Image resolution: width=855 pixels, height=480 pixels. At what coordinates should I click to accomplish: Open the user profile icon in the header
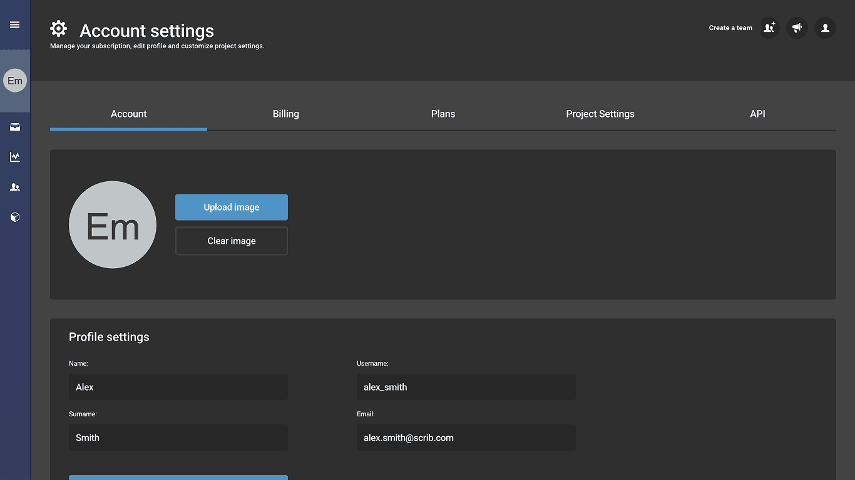coord(825,27)
